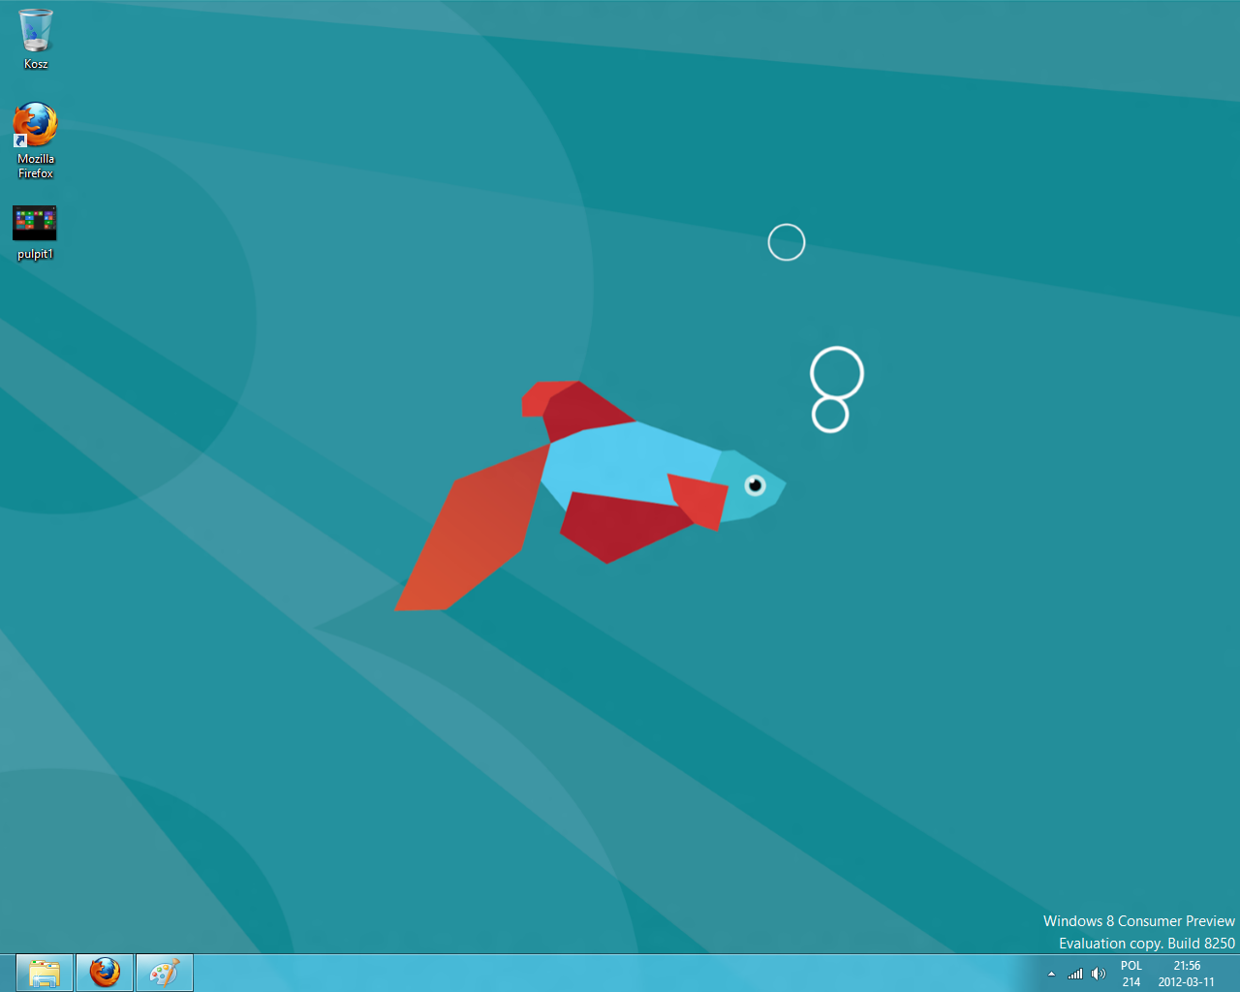
Task: Launch Firefox from the taskbar button
Action: pyautogui.click(x=105, y=973)
